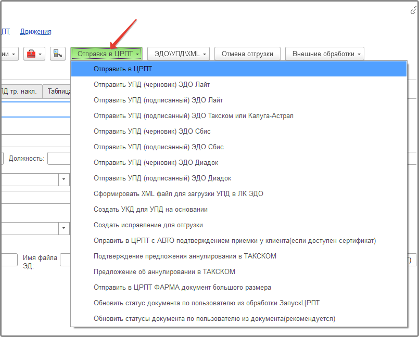Viewport: 419px width, 337px height.
Task: Click the link chain icon in the corner
Action: click(413, 11)
